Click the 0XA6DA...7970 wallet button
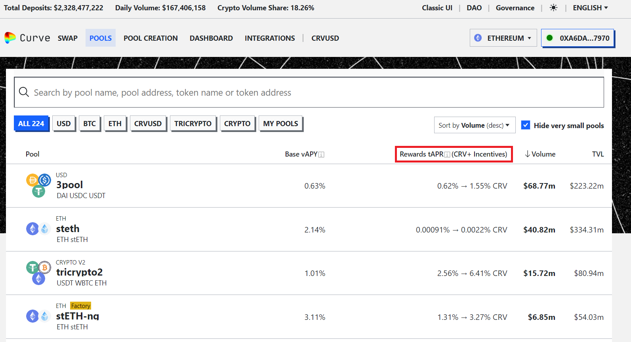Screen dimensions: 631x342 click(x=578, y=38)
